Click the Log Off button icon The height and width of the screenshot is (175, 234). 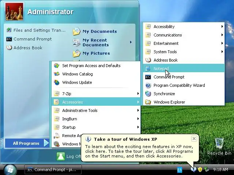[x=61, y=156]
